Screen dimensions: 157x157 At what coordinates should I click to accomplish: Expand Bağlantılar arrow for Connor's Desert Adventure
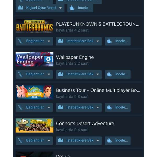pos(49,141)
